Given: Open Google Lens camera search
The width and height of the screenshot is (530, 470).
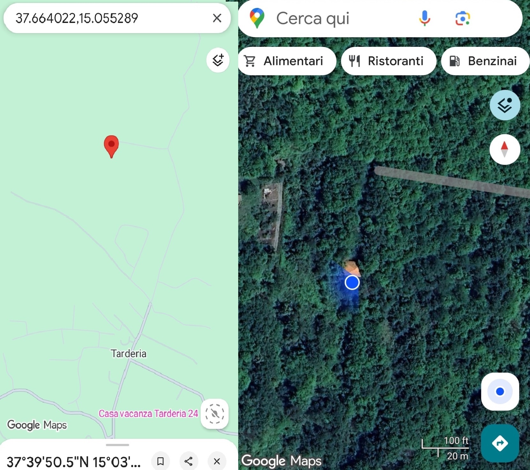Looking at the screenshot, I should point(462,18).
